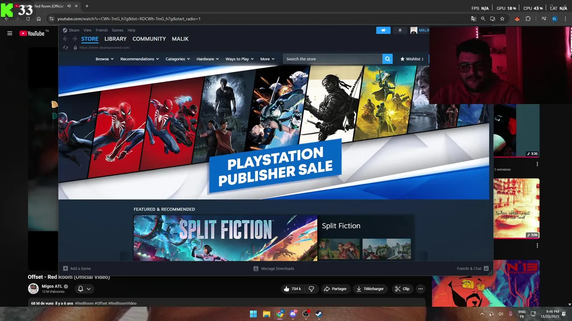The height and width of the screenshot is (321, 572).
Task: Open Manage Downloads in Steam
Action: coord(273,268)
